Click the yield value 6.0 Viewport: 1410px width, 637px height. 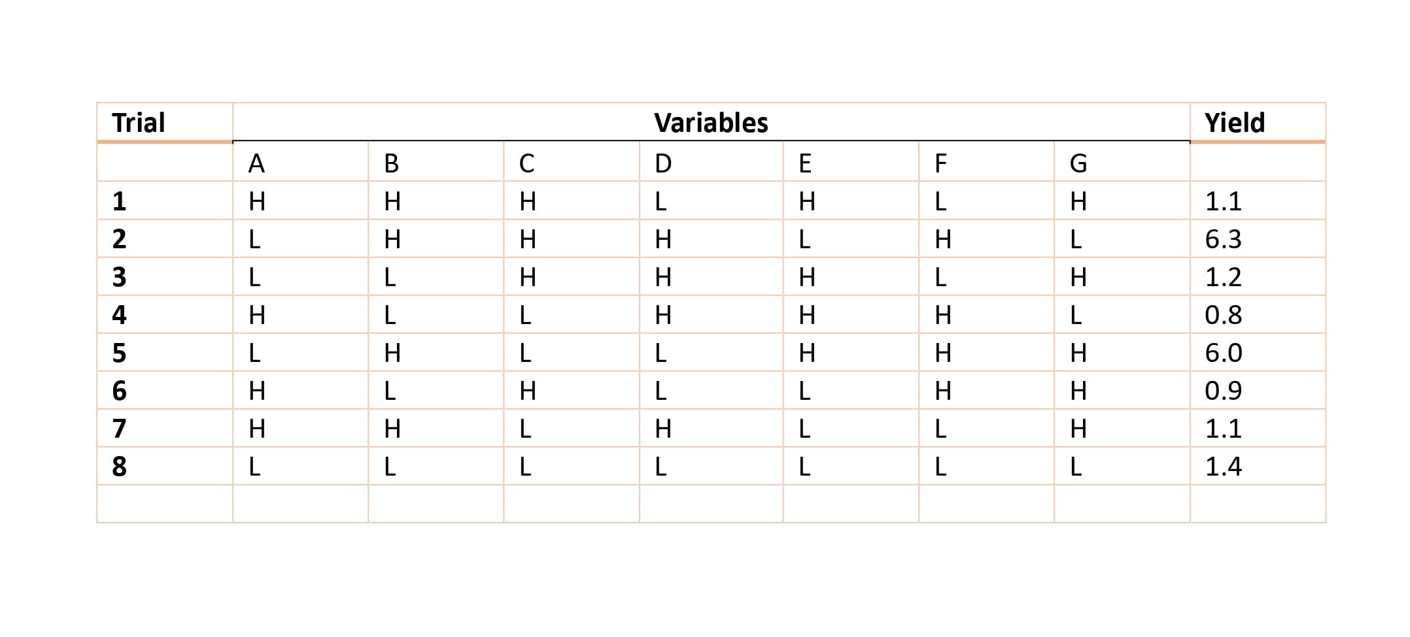[x=1223, y=353]
